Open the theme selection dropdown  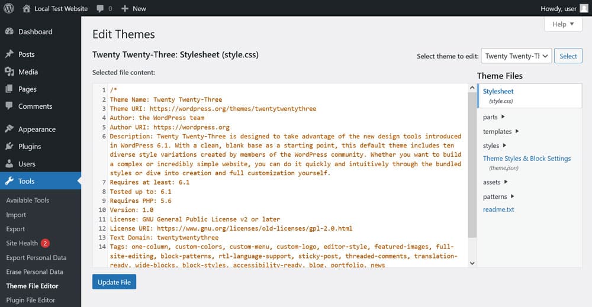point(516,56)
